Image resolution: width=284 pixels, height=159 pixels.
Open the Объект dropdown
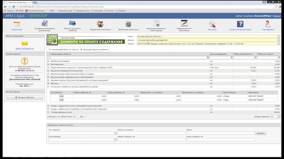pos(279,44)
